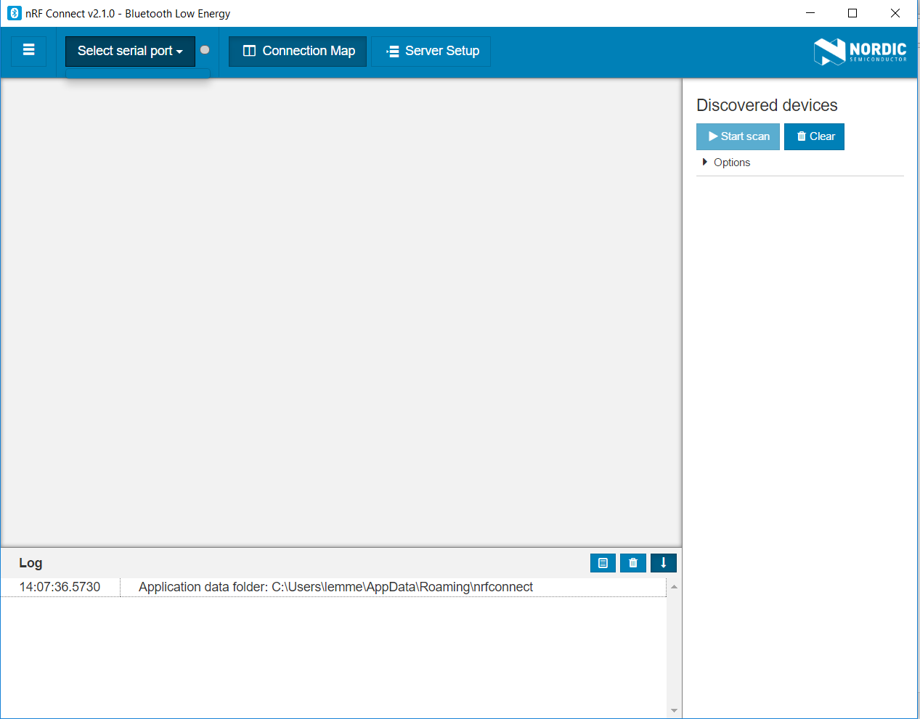Close the nRF Connect window
Viewport: 920px width, 719px height.
[895, 13]
